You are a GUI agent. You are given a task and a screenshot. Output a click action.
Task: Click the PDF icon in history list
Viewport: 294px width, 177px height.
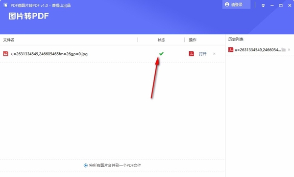click(x=231, y=49)
